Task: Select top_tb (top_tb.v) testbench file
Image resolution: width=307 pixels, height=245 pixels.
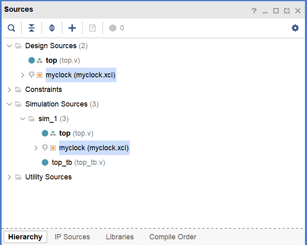Action: pos(78,162)
